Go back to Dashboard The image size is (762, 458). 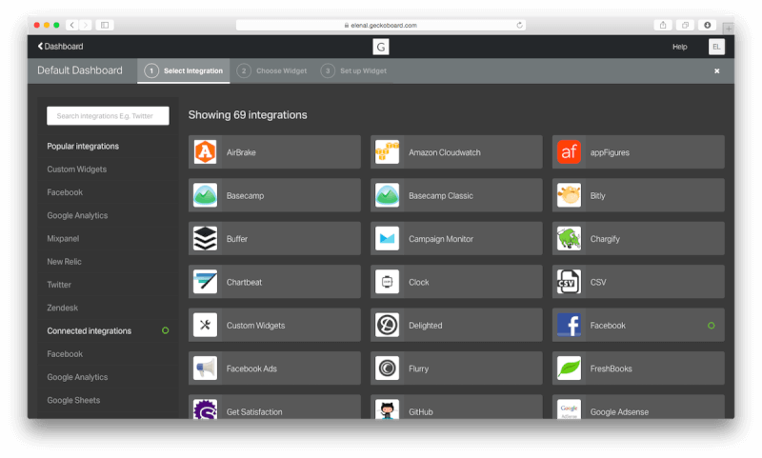pos(60,46)
